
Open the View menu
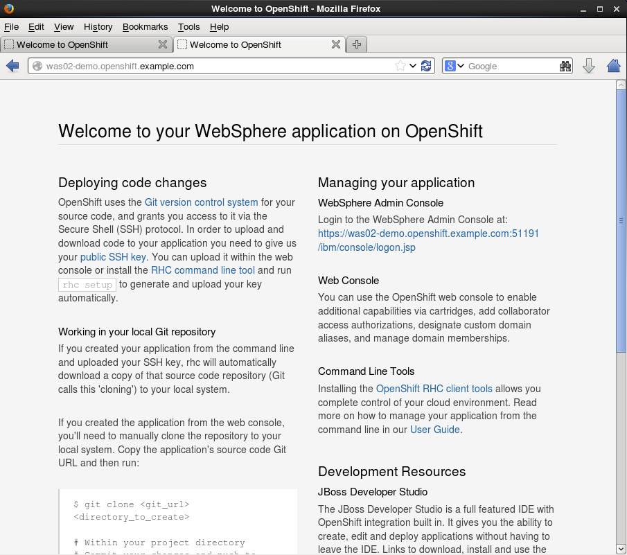pyautogui.click(x=64, y=27)
